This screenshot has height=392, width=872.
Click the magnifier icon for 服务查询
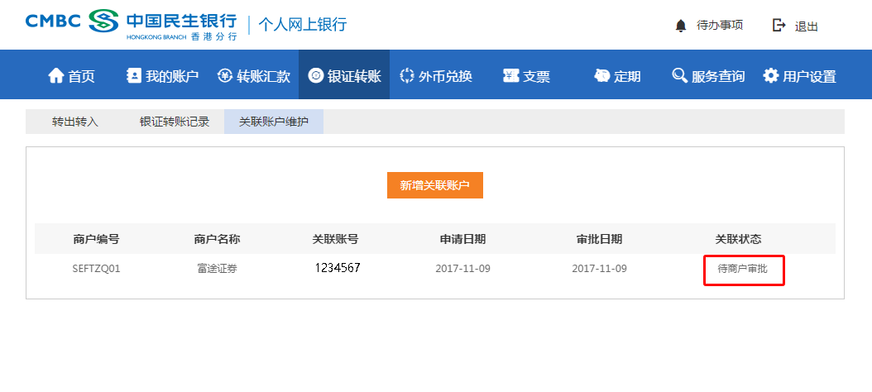pyautogui.click(x=679, y=75)
